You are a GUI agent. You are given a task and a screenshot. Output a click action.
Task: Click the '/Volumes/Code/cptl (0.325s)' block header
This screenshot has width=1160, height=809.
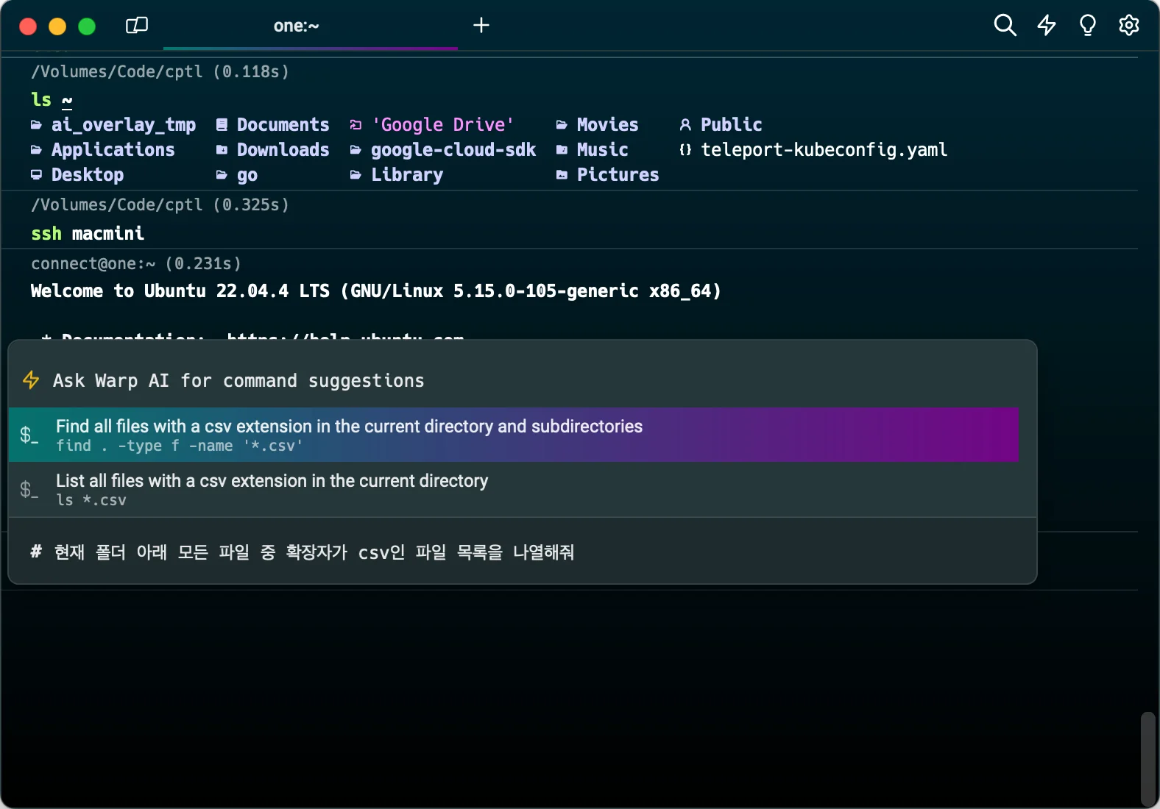pos(160,205)
